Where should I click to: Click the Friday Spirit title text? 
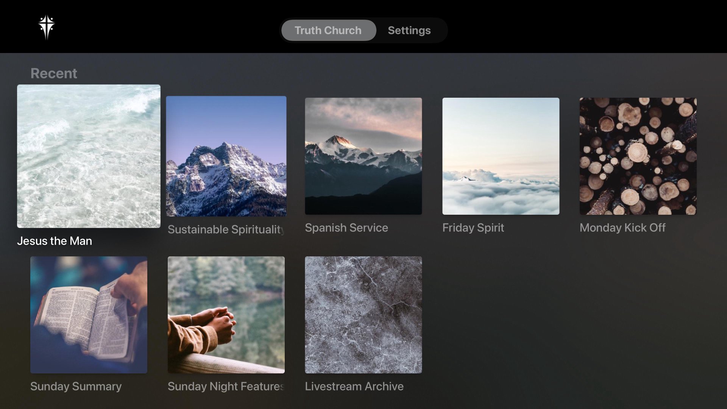[x=473, y=228]
